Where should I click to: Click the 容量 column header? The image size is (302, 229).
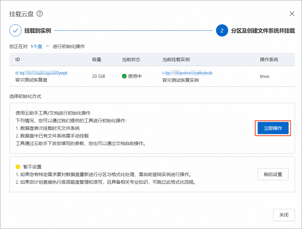point(97,60)
